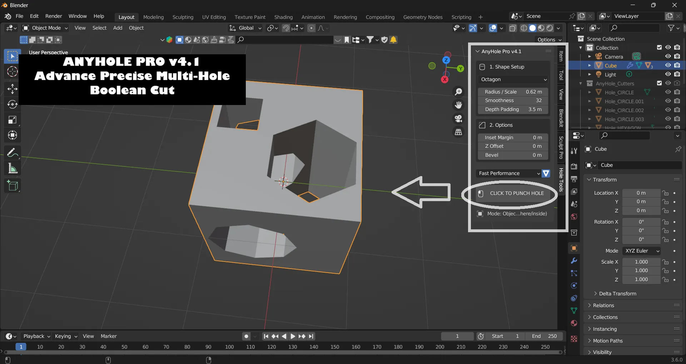Click the play animation button
686x364 pixels.
tap(293, 336)
